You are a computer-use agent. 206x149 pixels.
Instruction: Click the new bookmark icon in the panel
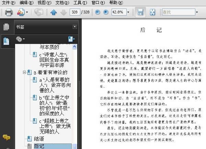point(71,39)
